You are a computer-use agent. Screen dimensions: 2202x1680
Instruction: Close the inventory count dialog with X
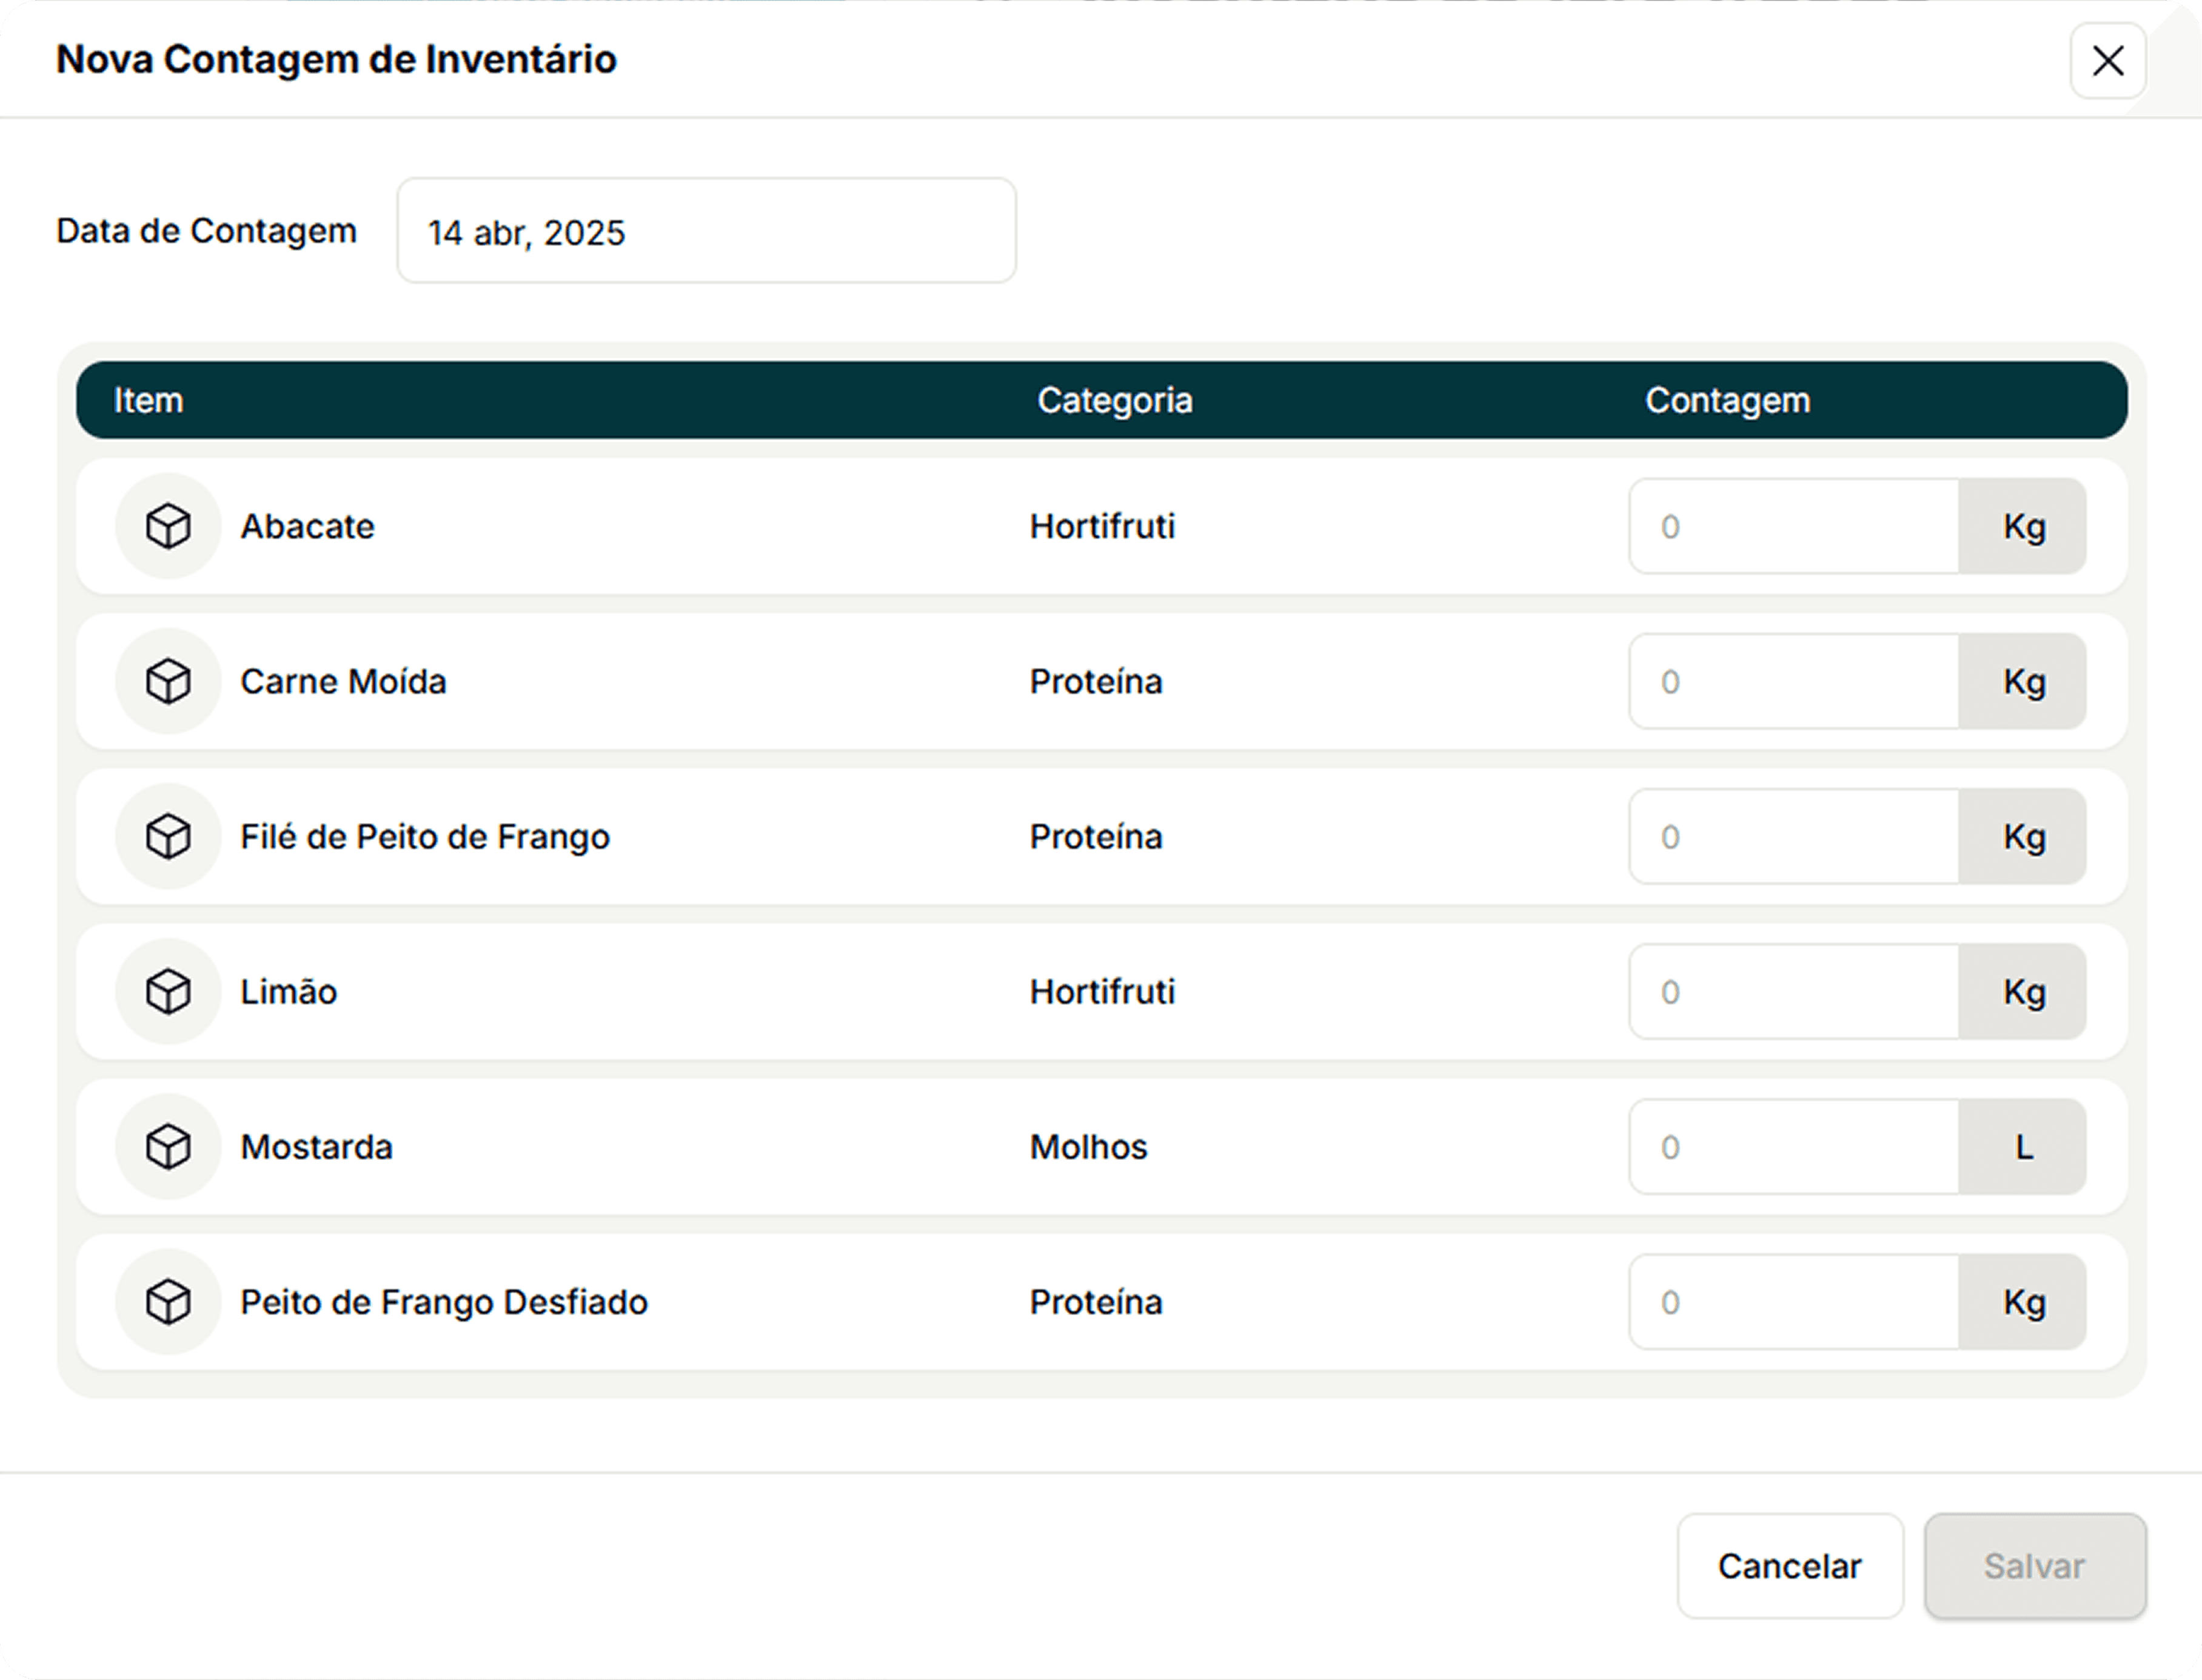click(2108, 61)
